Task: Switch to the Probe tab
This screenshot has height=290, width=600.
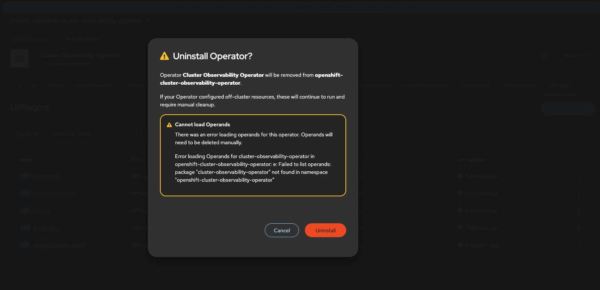Action: pyautogui.click(x=57, y=85)
